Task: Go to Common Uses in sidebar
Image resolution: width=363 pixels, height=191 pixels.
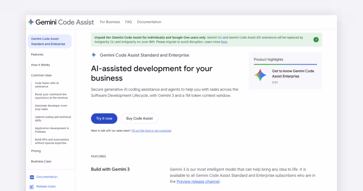Action: pyautogui.click(x=41, y=75)
